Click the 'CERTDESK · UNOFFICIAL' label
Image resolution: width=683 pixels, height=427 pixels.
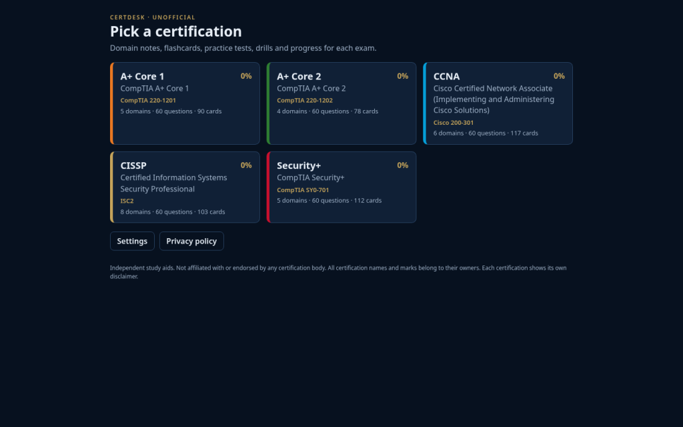(153, 17)
